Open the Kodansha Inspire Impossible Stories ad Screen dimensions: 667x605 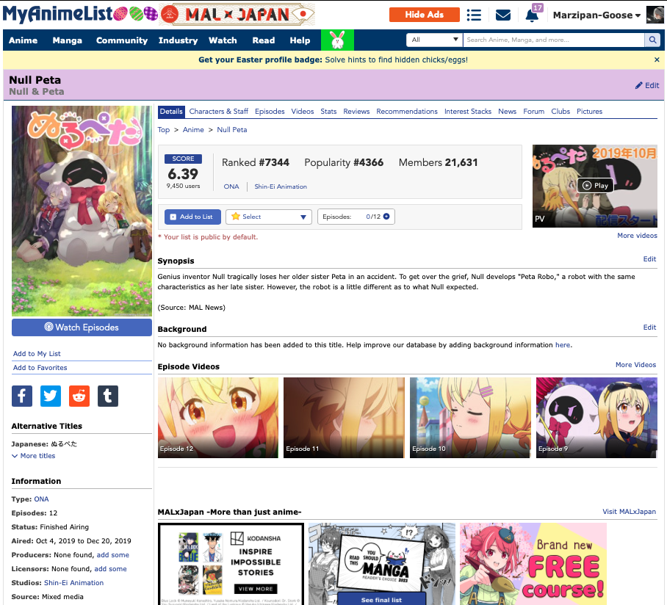coord(231,564)
